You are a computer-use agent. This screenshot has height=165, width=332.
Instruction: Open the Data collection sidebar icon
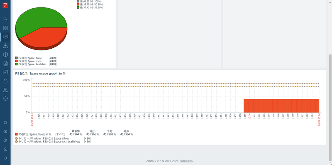click(x=5, y=72)
